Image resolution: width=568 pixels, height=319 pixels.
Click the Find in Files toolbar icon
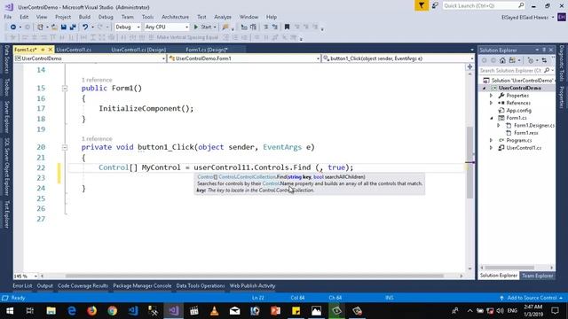pos(225,27)
